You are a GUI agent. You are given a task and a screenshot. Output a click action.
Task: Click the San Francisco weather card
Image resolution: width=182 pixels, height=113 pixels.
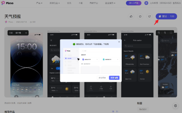(x=145, y=60)
